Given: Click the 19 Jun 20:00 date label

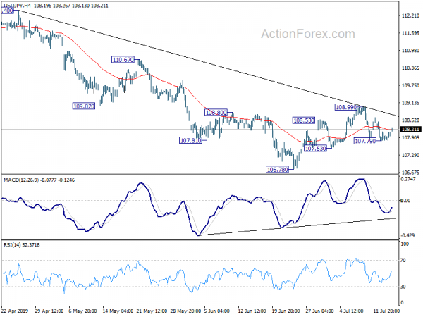Looking at the screenshot, I should tap(286, 311).
